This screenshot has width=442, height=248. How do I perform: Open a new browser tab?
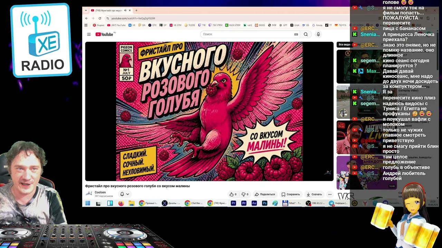click(136, 10)
